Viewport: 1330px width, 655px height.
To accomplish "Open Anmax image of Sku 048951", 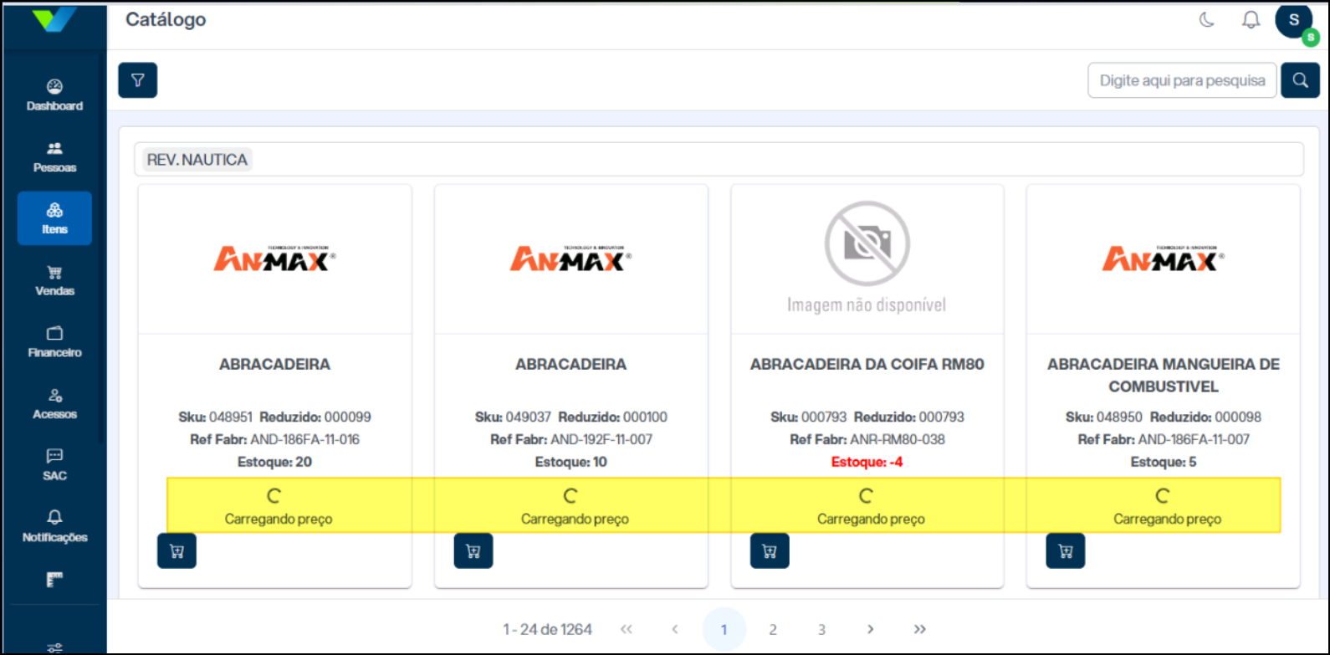I will point(275,258).
